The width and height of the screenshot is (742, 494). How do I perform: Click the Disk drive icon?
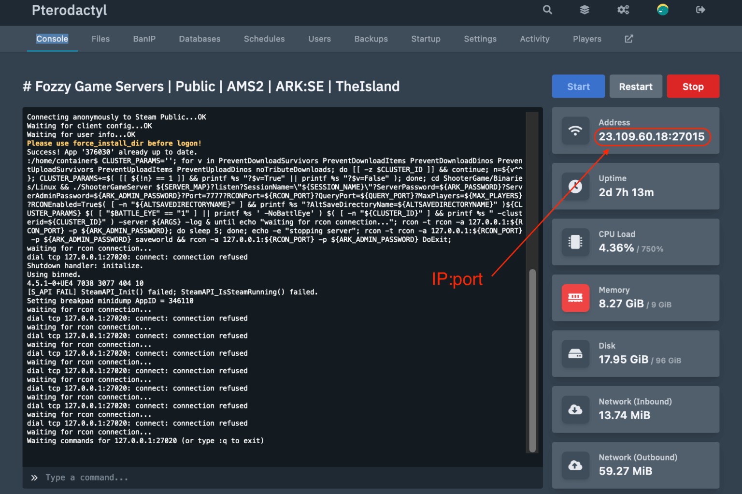pyautogui.click(x=575, y=353)
